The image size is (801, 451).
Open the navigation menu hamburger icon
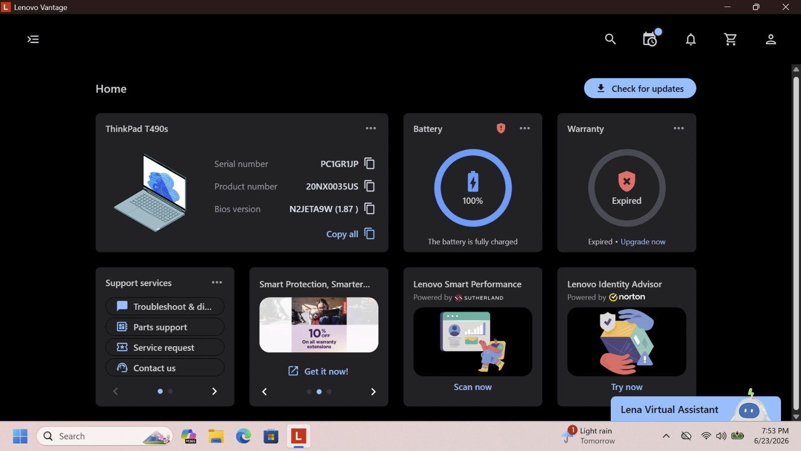coord(33,39)
